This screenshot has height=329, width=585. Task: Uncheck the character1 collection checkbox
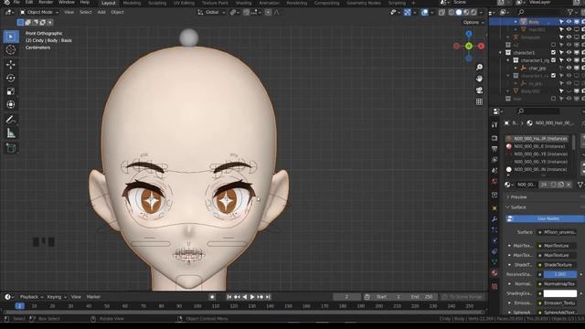pyautogui.click(x=553, y=53)
